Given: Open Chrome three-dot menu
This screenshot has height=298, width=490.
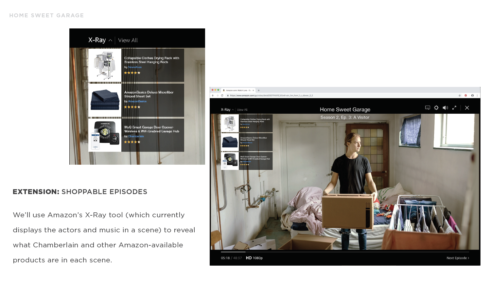Looking at the screenshot, I should [477, 95].
